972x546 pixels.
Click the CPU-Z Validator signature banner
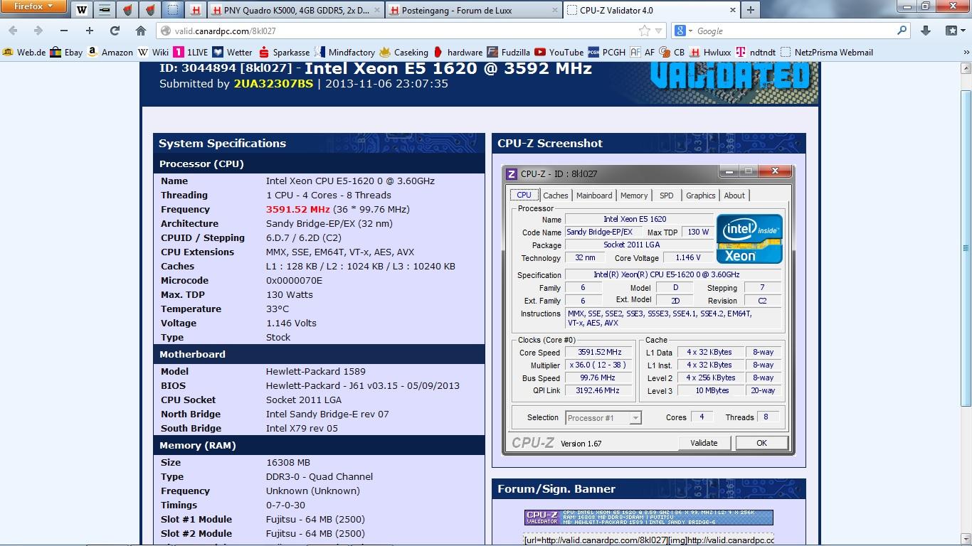click(x=649, y=518)
